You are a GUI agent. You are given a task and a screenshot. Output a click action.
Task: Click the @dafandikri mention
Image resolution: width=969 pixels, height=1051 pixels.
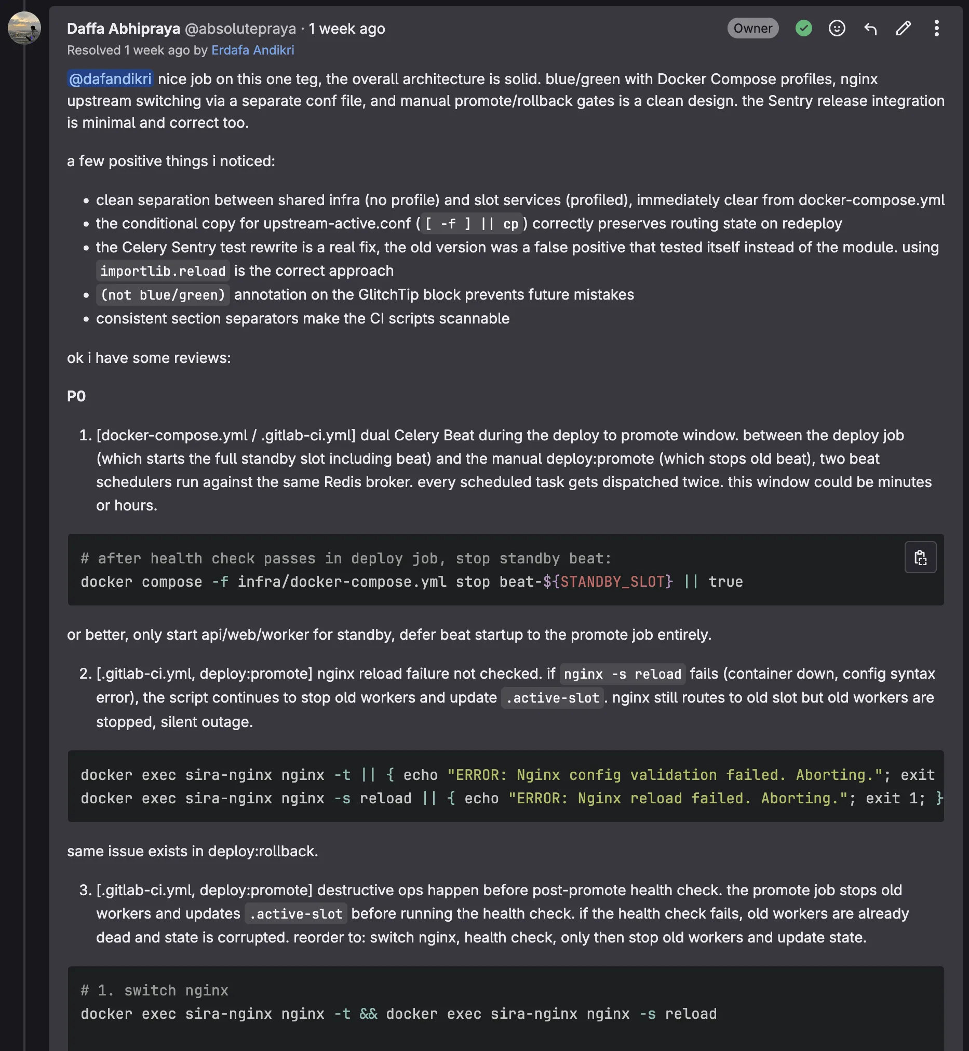click(110, 79)
